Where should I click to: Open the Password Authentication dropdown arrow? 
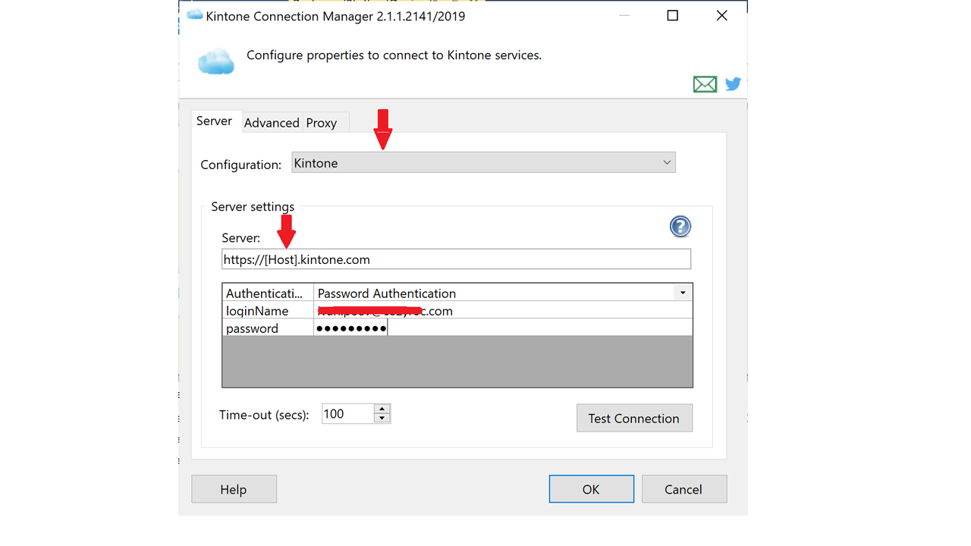[x=683, y=293]
